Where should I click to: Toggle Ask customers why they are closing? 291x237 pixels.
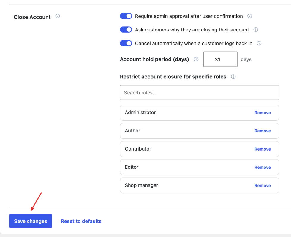click(x=126, y=30)
